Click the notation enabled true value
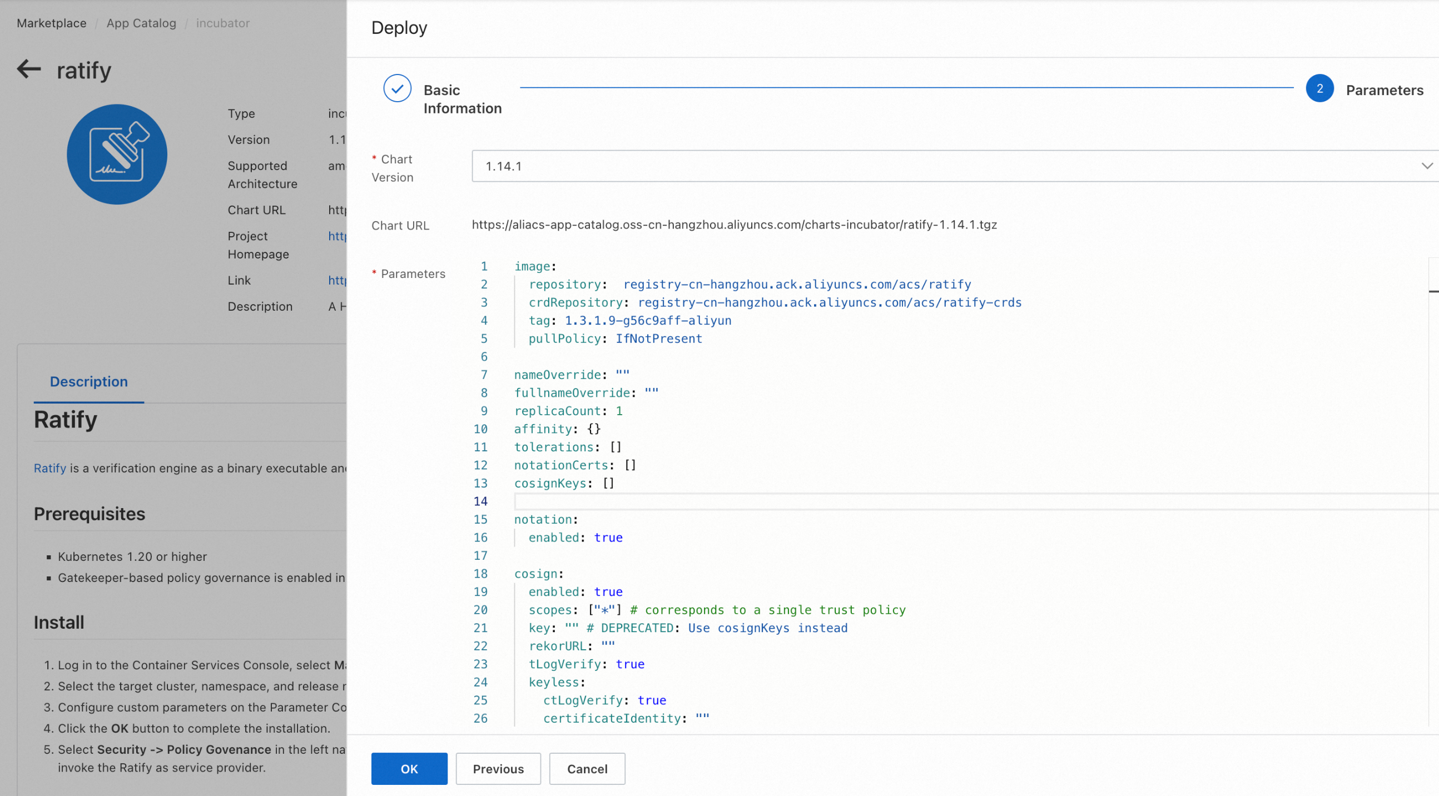 (608, 538)
